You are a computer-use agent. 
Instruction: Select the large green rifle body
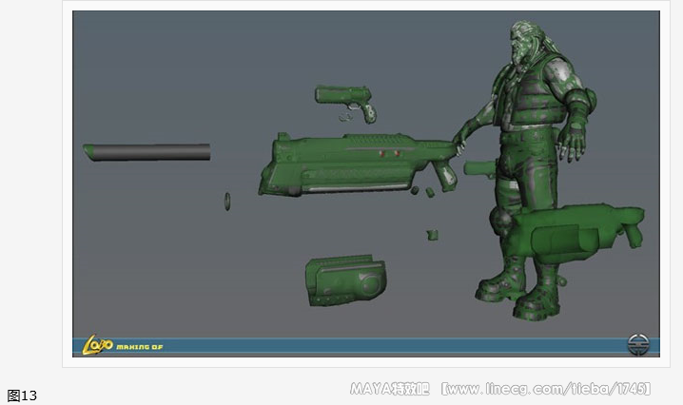352,162
